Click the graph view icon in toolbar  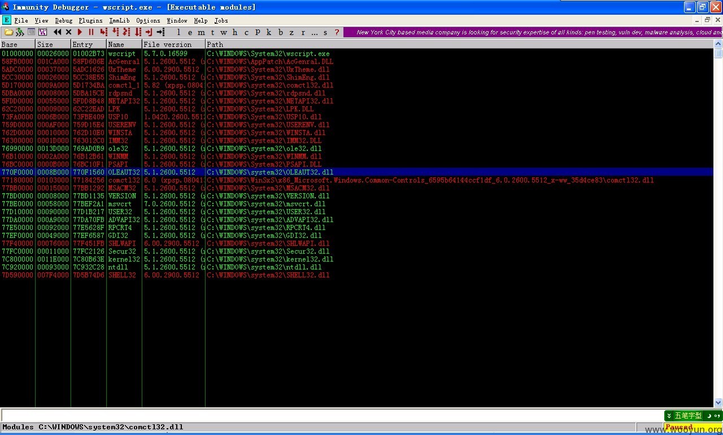(42, 32)
